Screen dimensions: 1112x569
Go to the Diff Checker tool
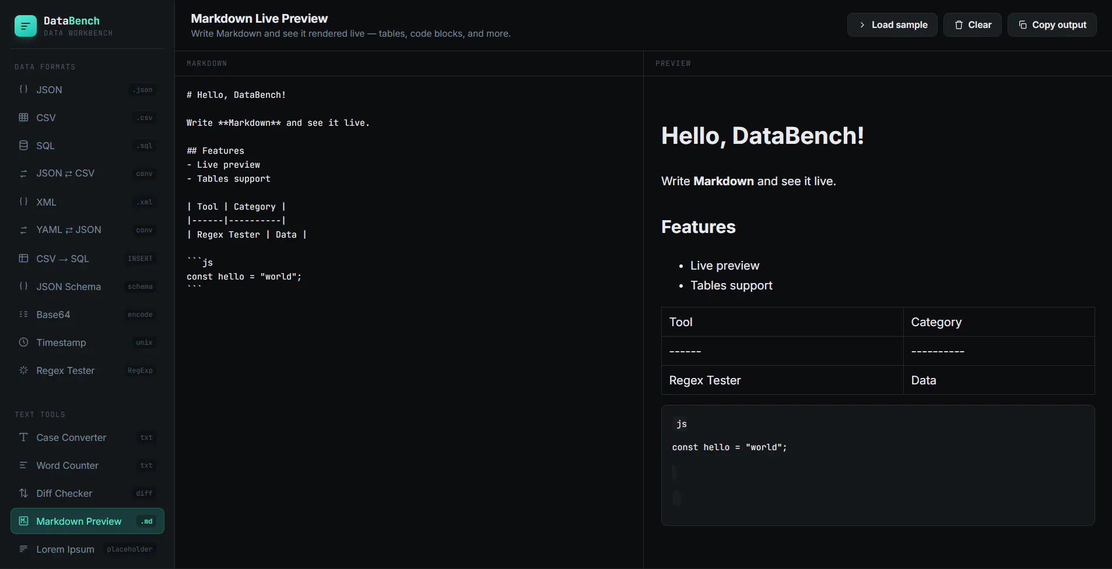click(87, 493)
